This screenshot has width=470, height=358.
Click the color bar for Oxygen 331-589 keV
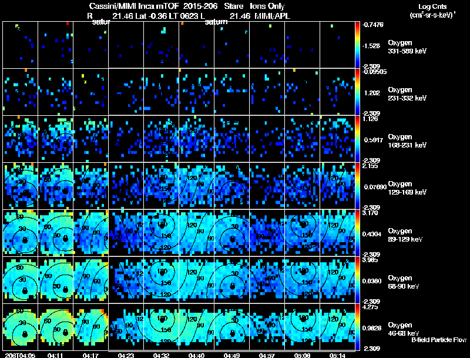pos(358,45)
